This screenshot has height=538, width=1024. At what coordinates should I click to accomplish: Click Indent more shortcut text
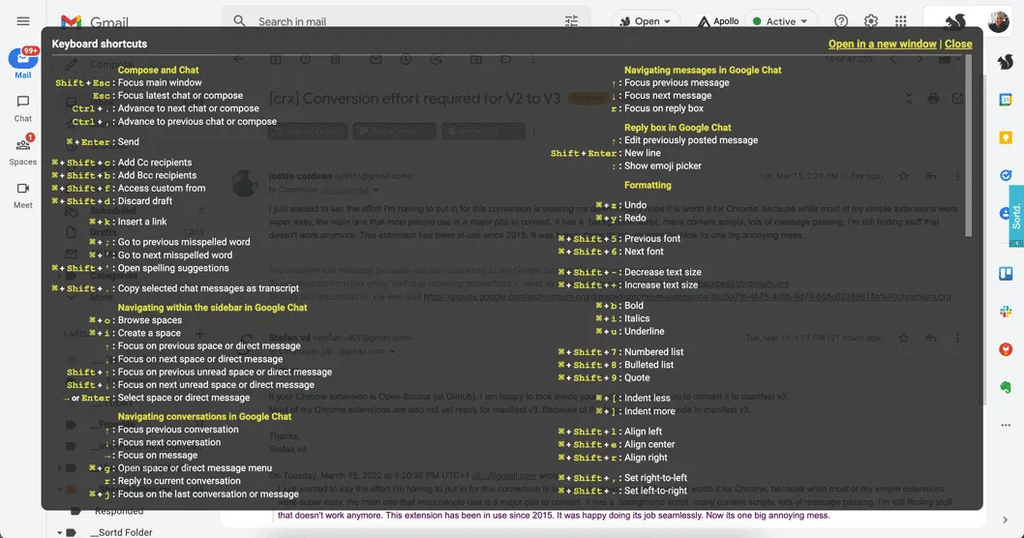pyautogui.click(x=649, y=411)
